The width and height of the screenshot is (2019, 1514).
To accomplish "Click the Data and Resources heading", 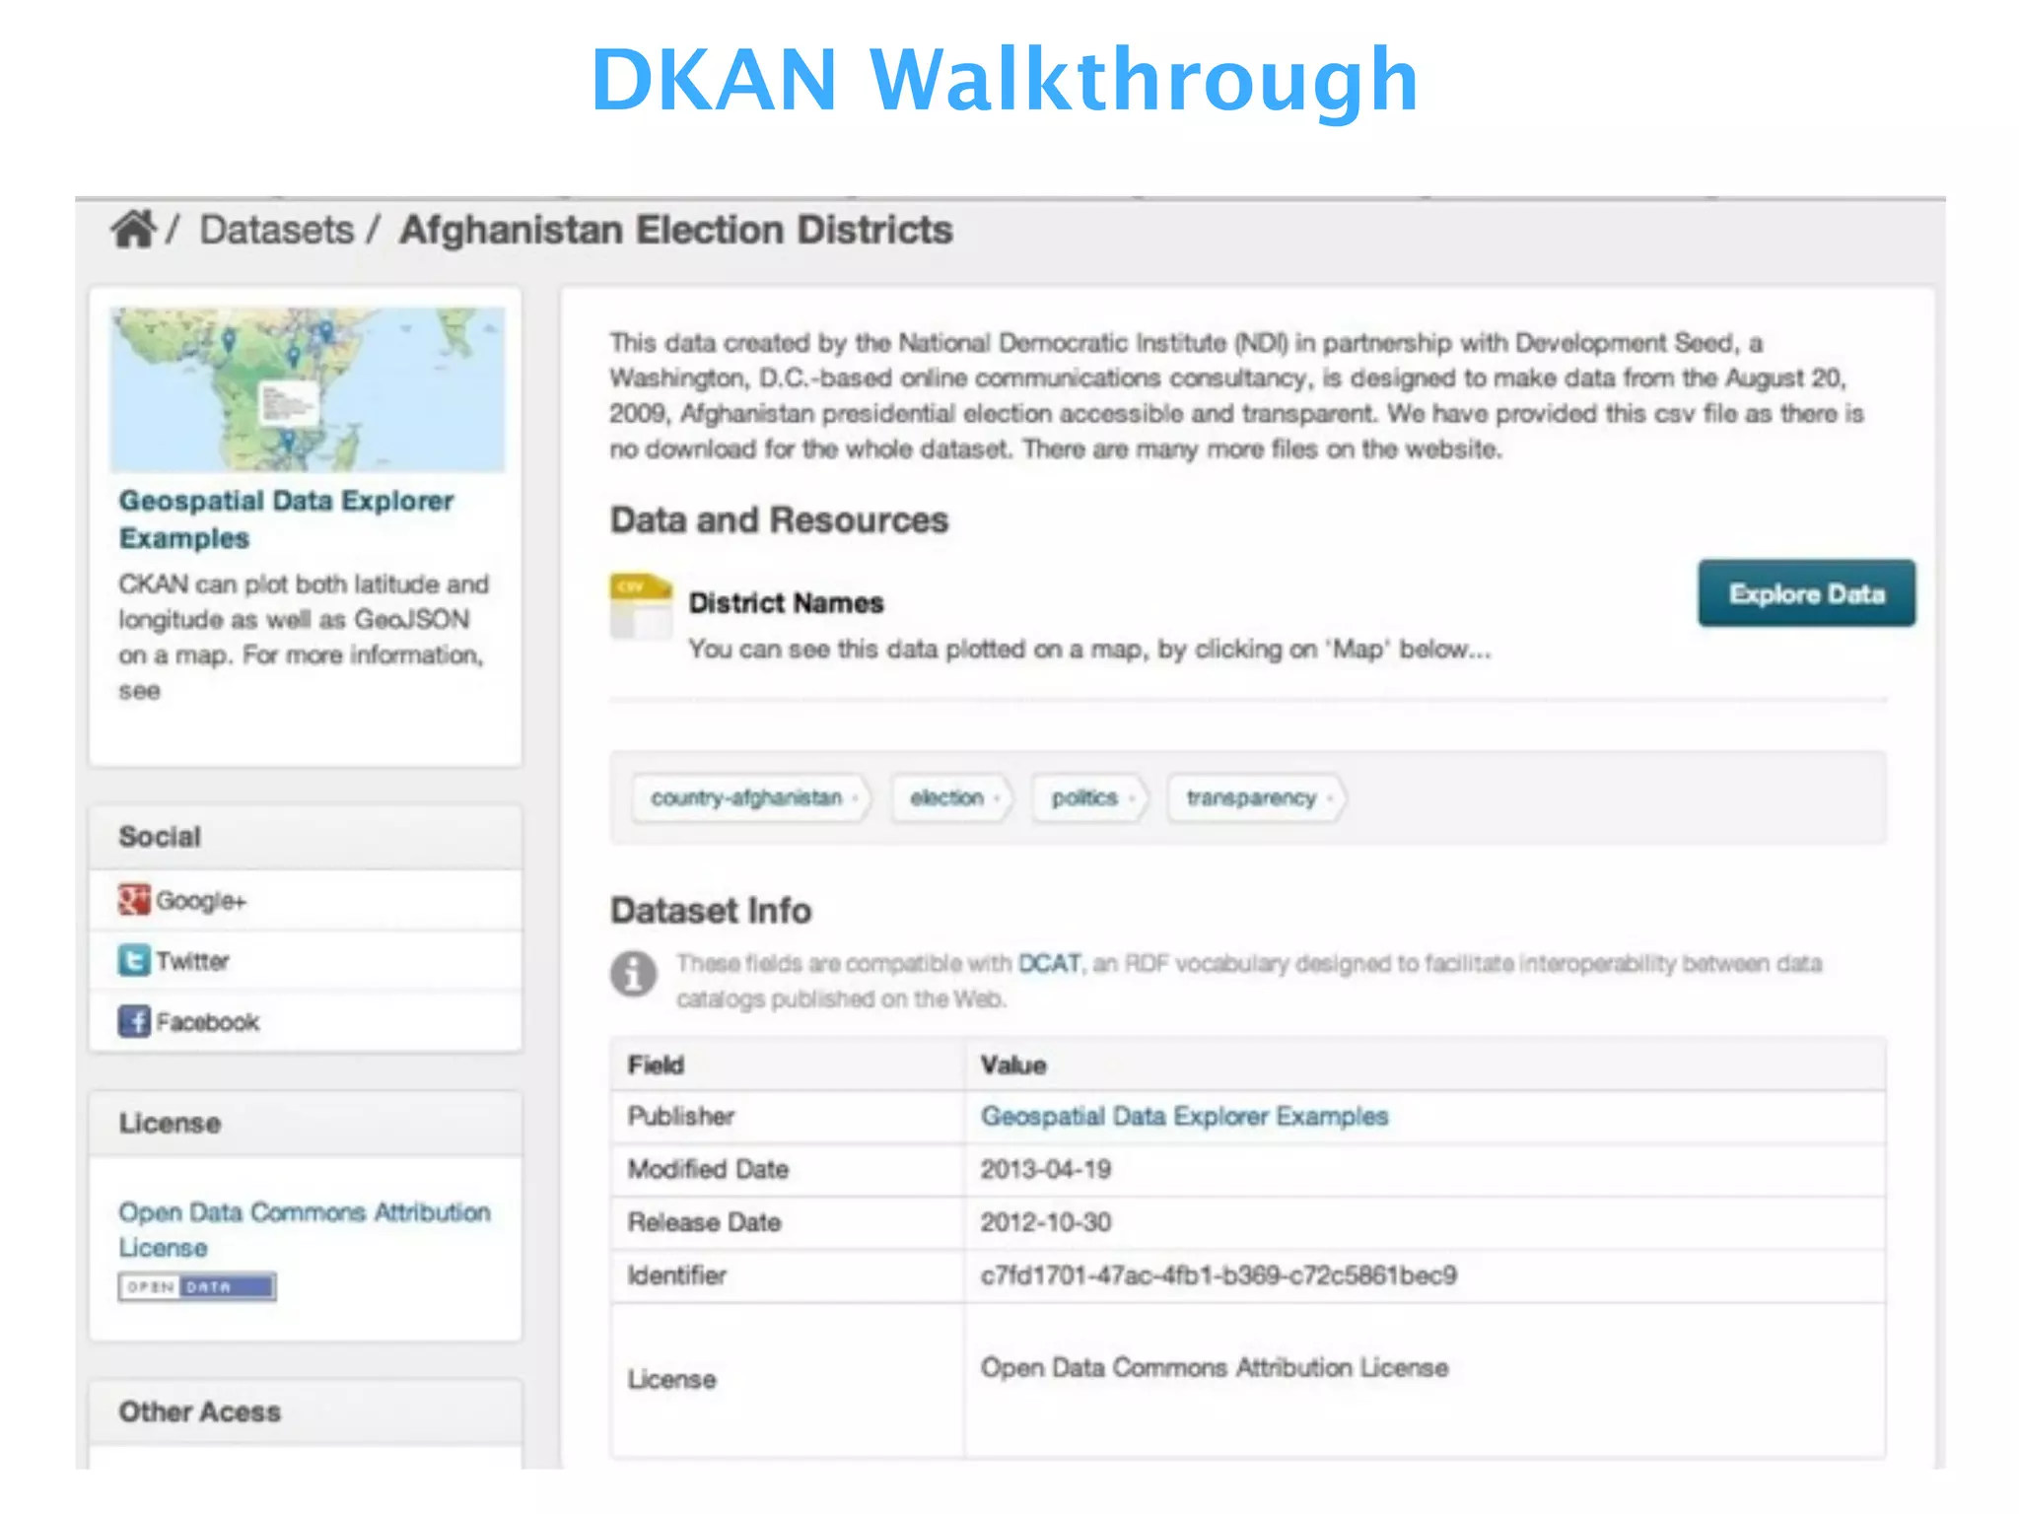I will coord(779,519).
